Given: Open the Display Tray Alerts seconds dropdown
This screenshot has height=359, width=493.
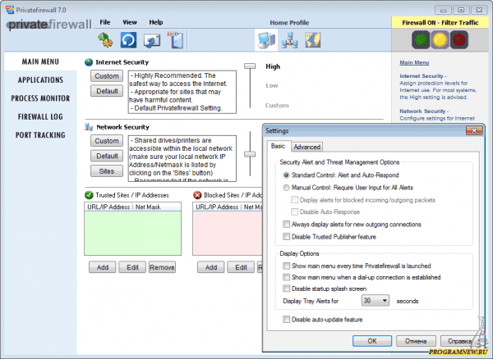Looking at the screenshot, I should 376,300.
